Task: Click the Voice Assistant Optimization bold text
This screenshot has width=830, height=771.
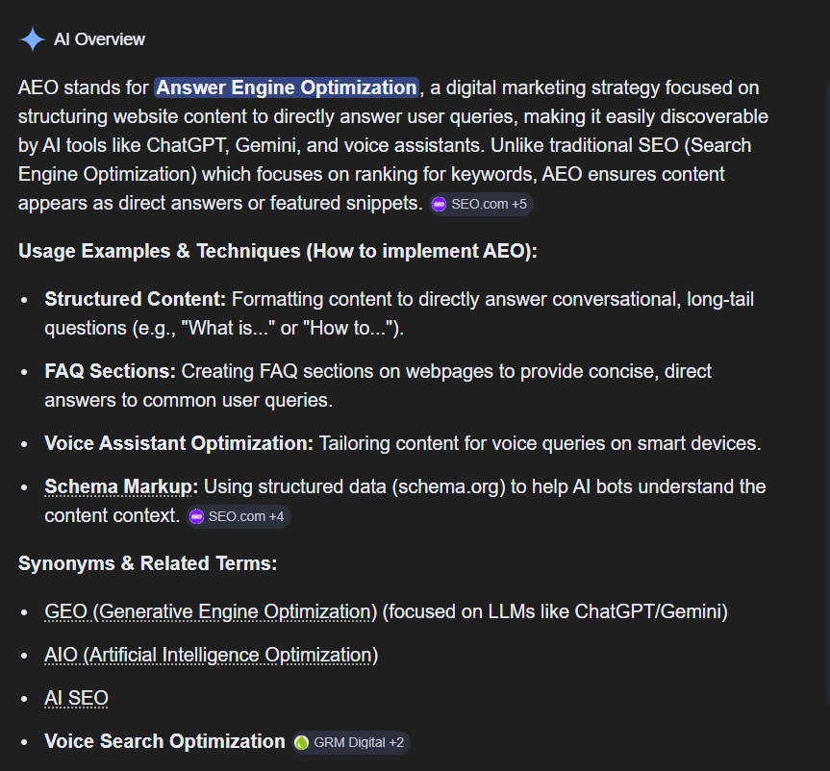Action: (x=178, y=443)
